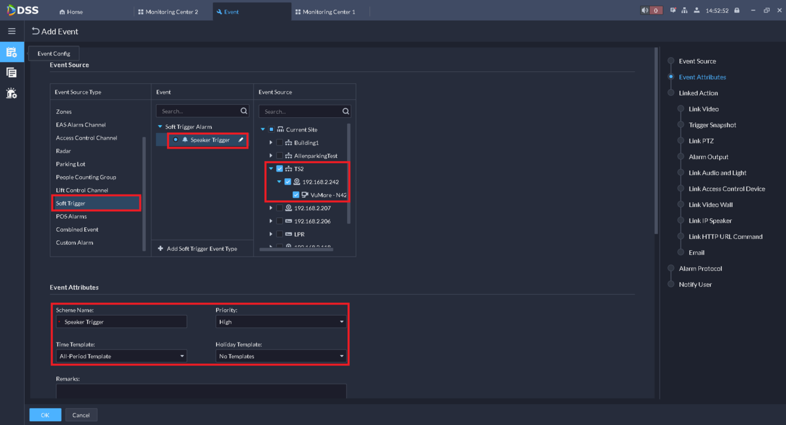Click the Scheme Name input field
786x425 pixels.
point(123,322)
